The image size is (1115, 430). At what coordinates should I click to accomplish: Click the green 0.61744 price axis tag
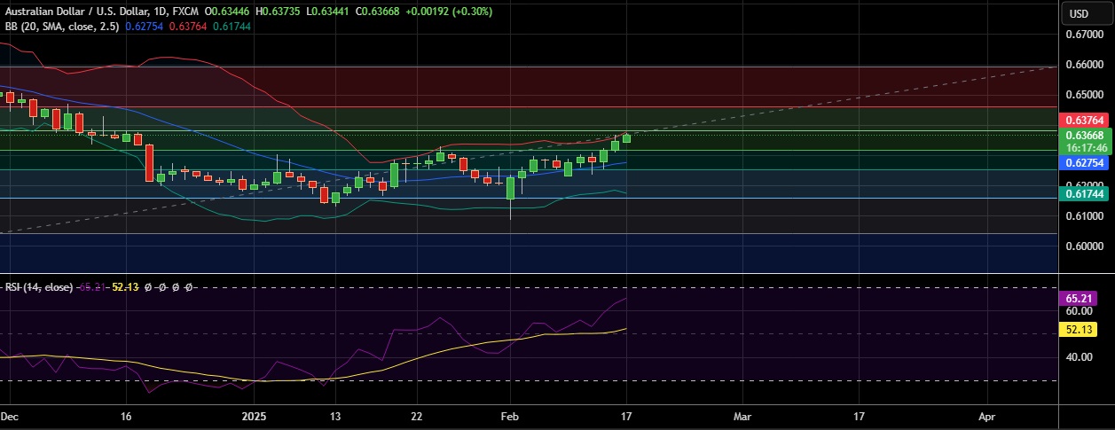[x=1084, y=192]
